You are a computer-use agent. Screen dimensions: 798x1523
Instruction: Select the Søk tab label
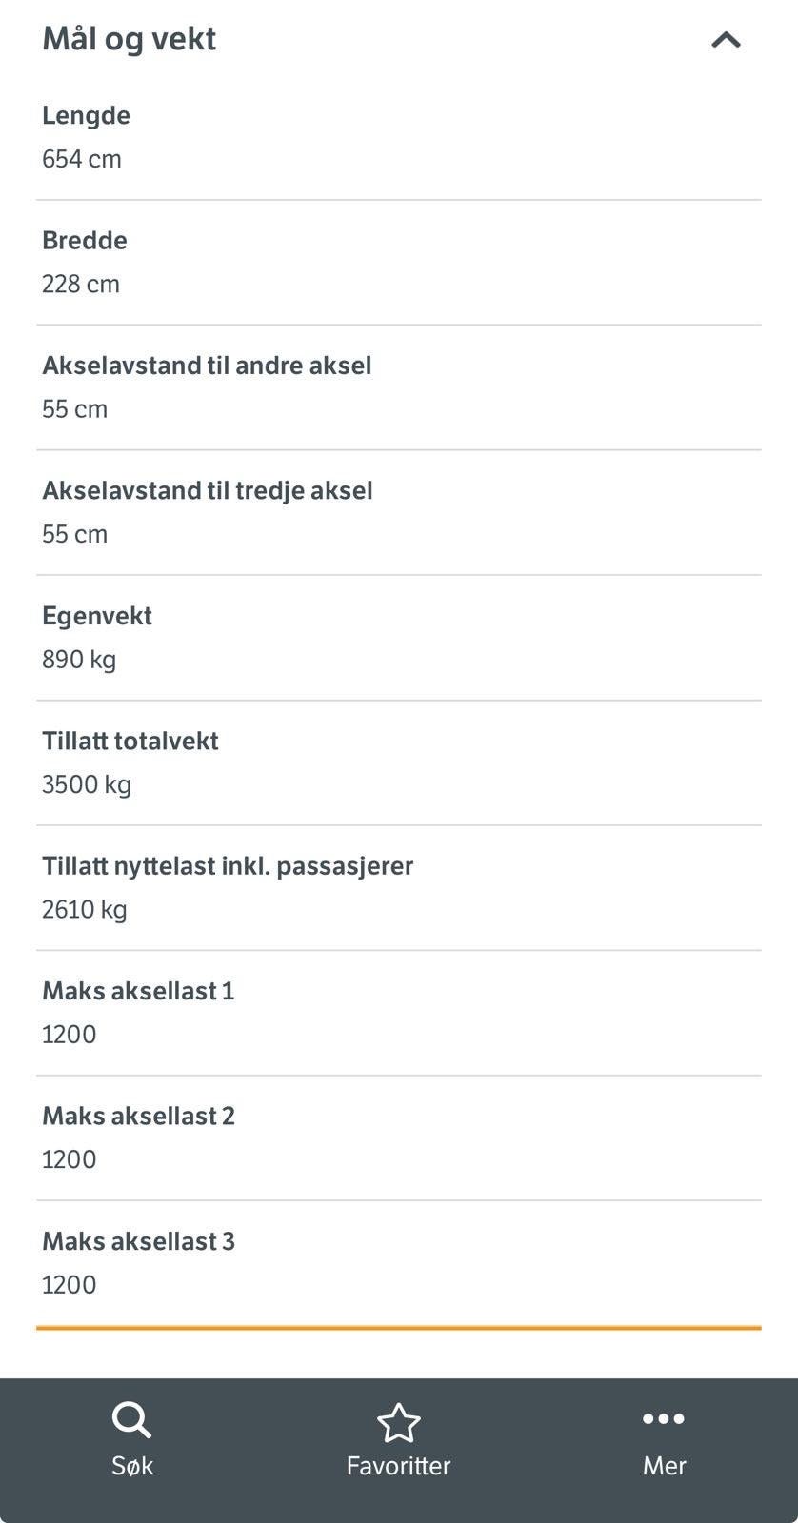pyautogui.click(x=132, y=1466)
